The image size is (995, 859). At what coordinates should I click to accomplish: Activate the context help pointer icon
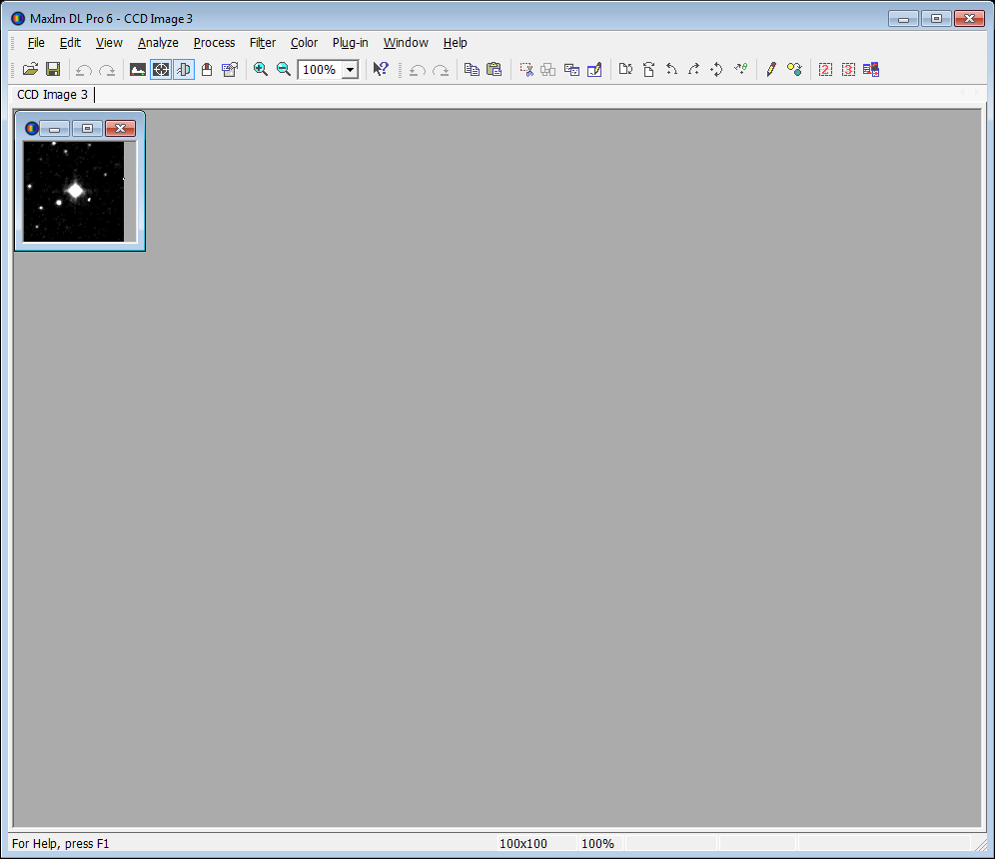tap(381, 69)
